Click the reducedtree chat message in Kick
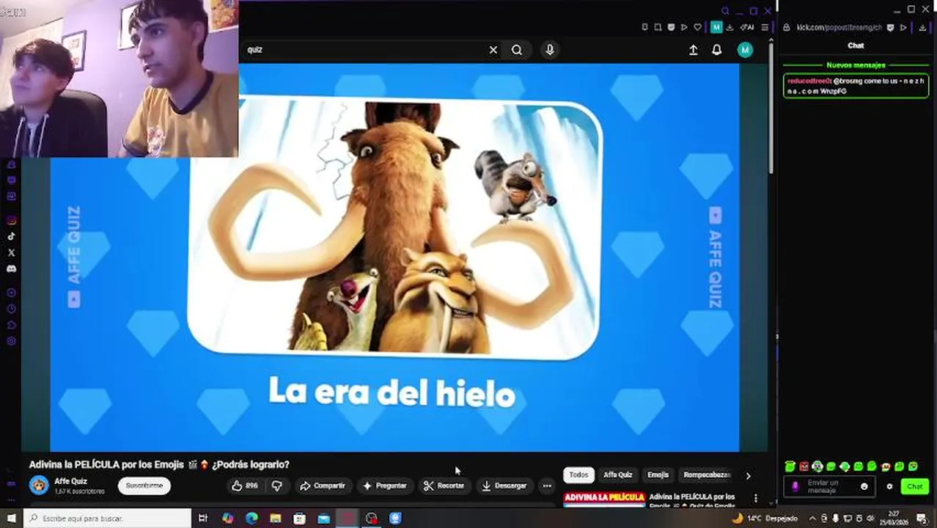The image size is (937, 528). pos(856,86)
